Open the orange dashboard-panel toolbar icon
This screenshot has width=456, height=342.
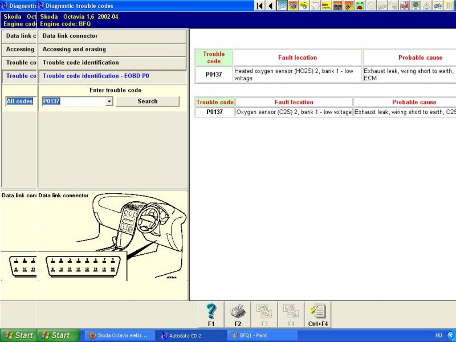coord(337,6)
